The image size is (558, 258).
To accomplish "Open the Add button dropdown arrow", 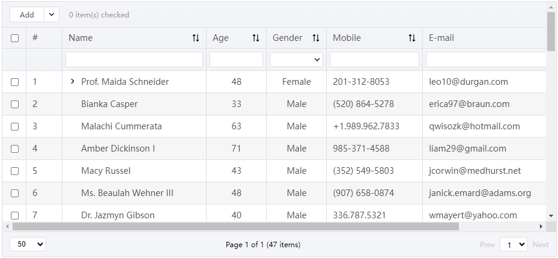I will pyautogui.click(x=52, y=14).
